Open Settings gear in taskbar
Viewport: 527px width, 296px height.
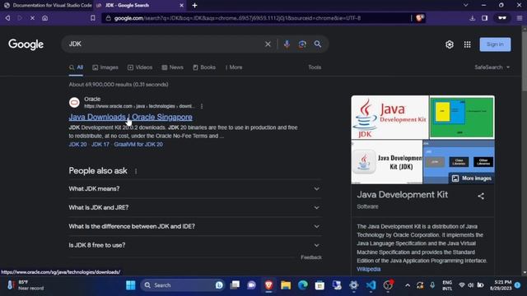coord(353,285)
